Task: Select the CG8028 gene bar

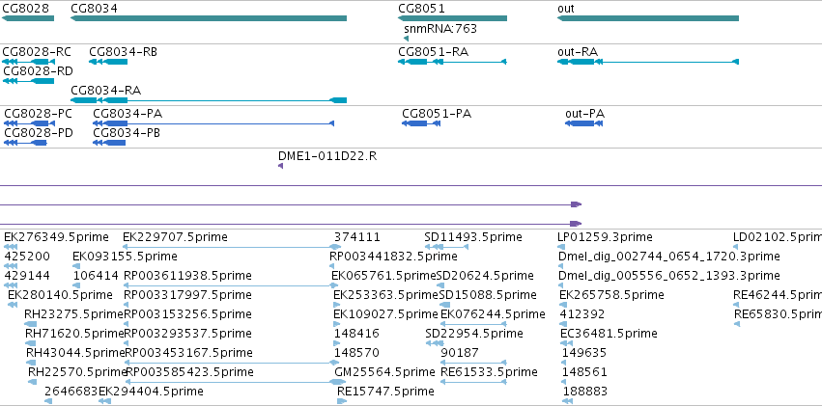Action: tap(28, 18)
